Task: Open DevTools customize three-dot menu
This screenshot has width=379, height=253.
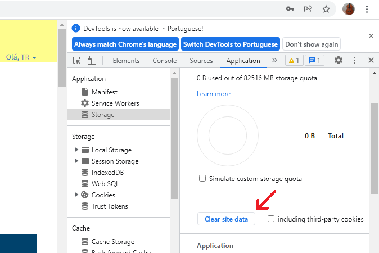Action: [x=354, y=60]
